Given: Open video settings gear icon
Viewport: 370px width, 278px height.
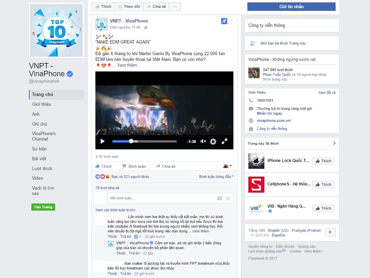Looking at the screenshot, I should click(213, 142).
